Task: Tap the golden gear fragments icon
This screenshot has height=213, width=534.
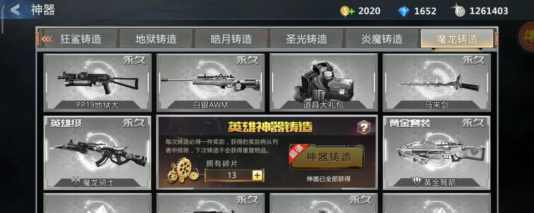Action: 183,170
